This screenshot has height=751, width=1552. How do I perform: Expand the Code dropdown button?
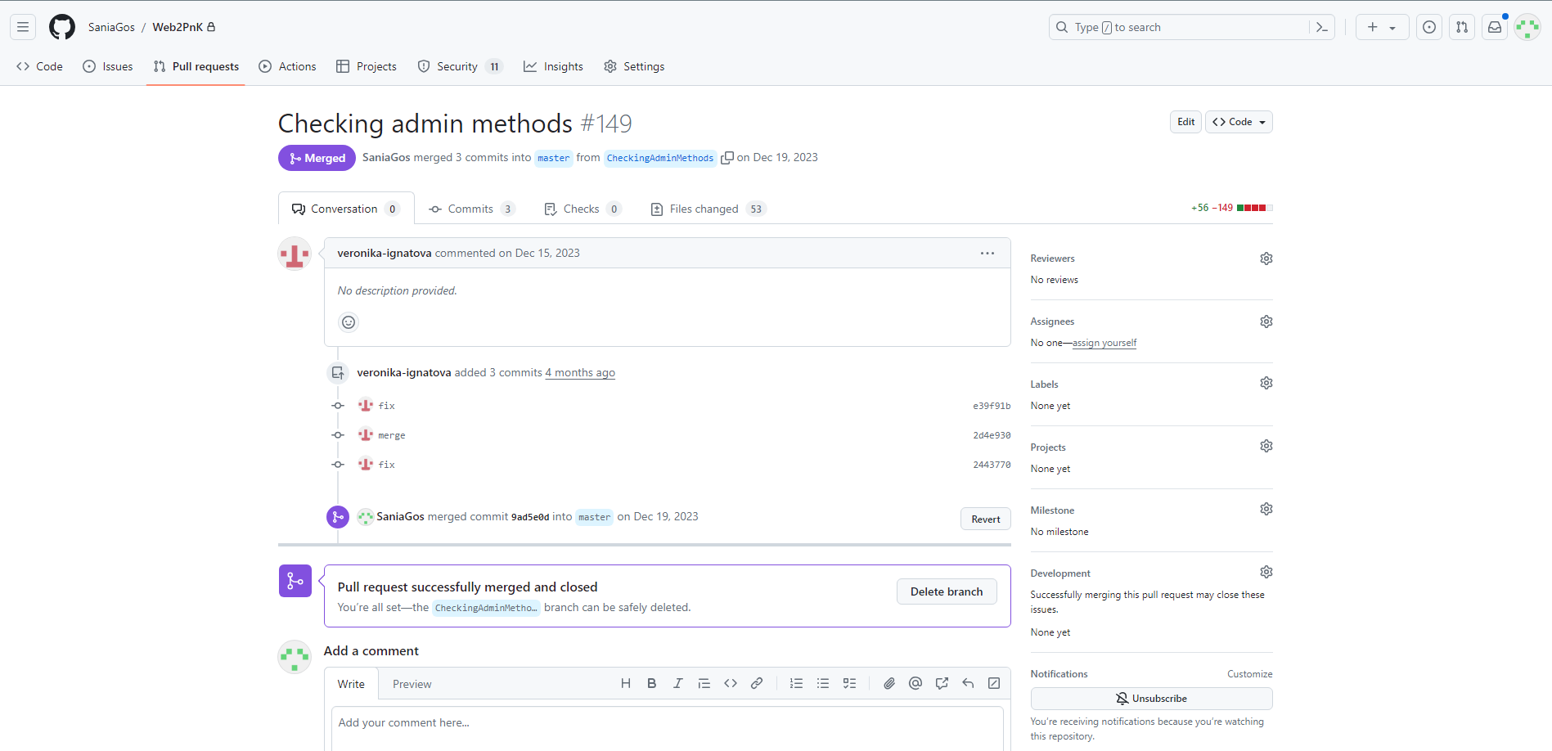point(1239,122)
